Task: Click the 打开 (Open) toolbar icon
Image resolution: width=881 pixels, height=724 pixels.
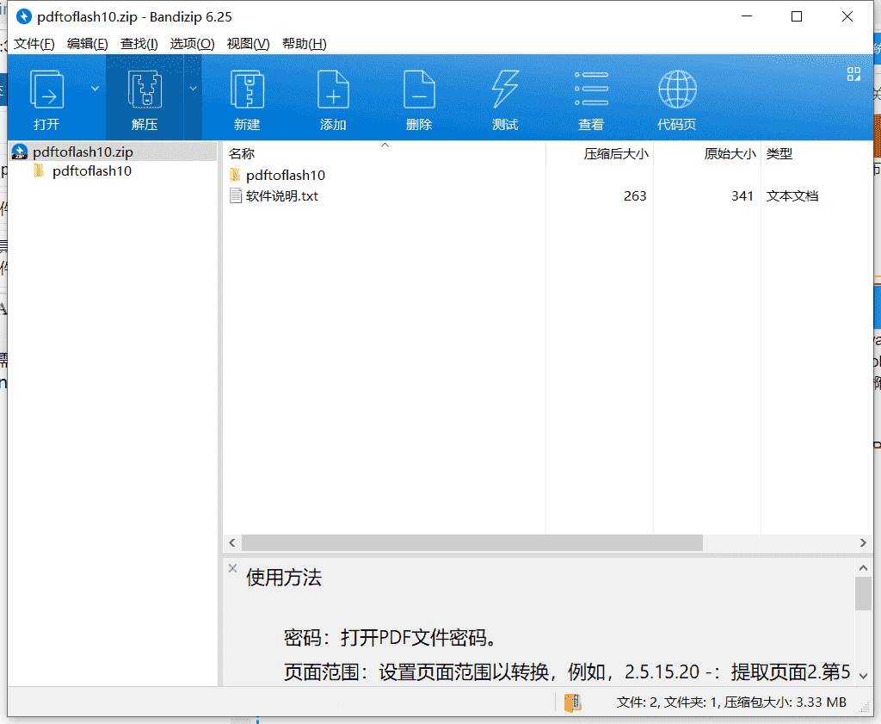Action: pyautogui.click(x=46, y=90)
